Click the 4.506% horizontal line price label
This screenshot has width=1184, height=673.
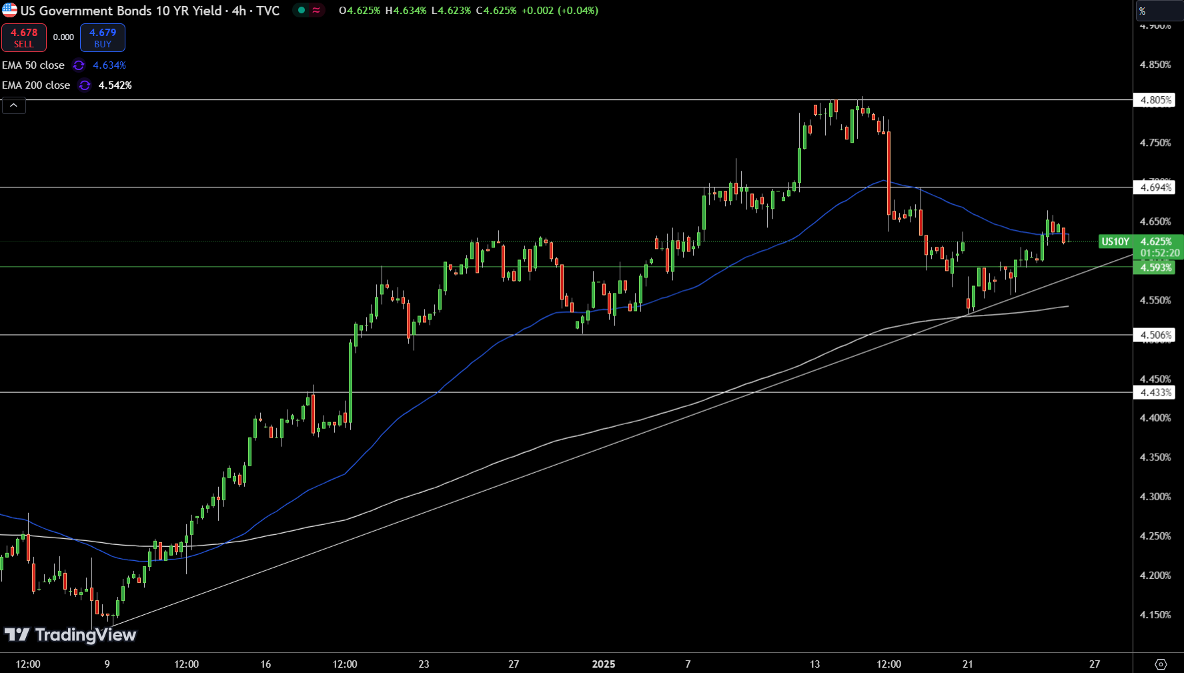click(1155, 335)
